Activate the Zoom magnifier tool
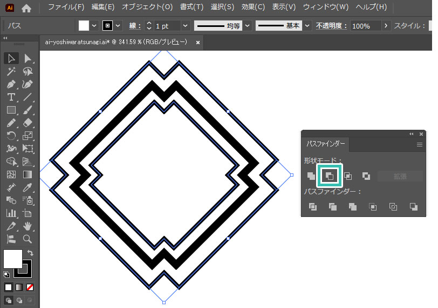438x308 pixels. [28, 239]
